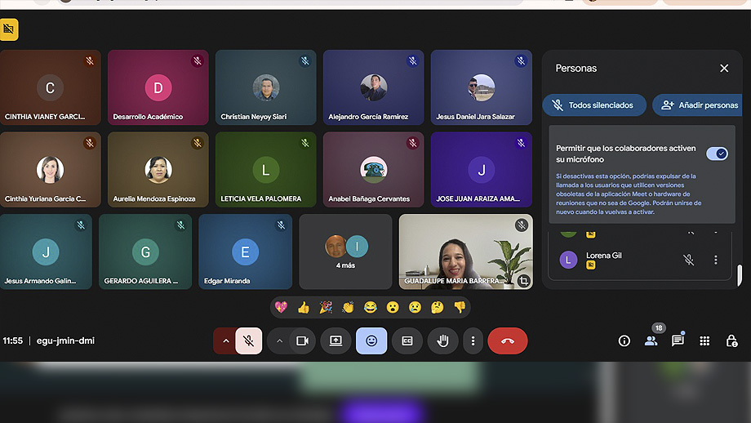Open Lorena Gil's more options menu
This screenshot has width=751, height=423.
716,260
